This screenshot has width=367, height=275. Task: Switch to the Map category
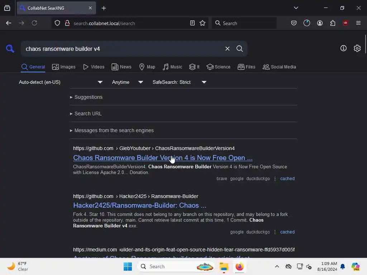(x=147, y=67)
